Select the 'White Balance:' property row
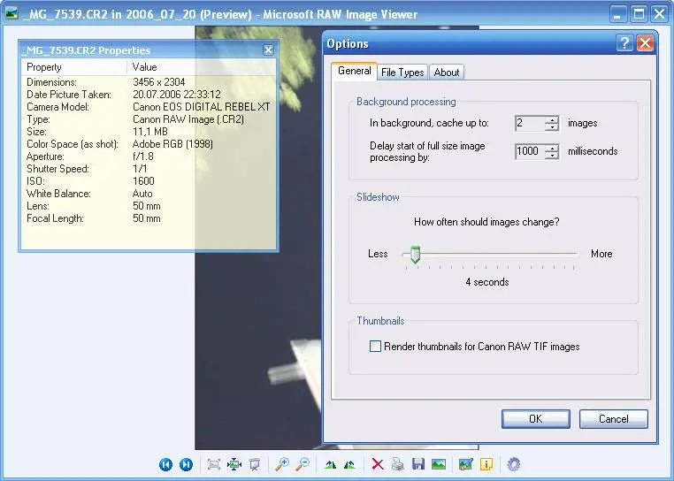The image size is (674, 481). click(149, 194)
